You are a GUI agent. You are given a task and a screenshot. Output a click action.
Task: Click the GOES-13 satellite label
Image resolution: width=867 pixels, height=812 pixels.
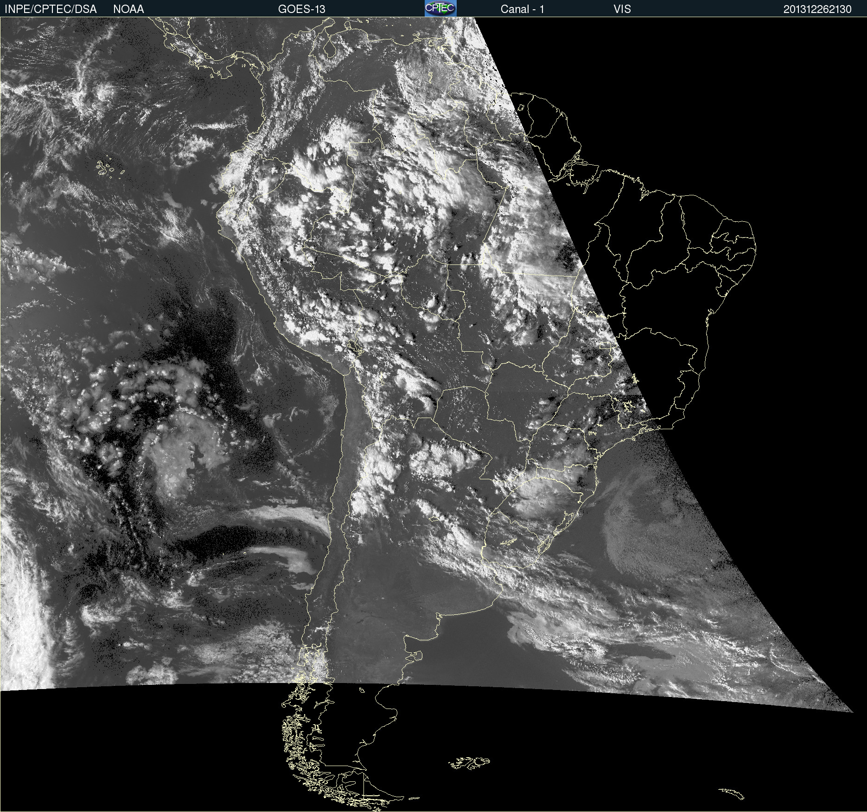click(x=302, y=9)
